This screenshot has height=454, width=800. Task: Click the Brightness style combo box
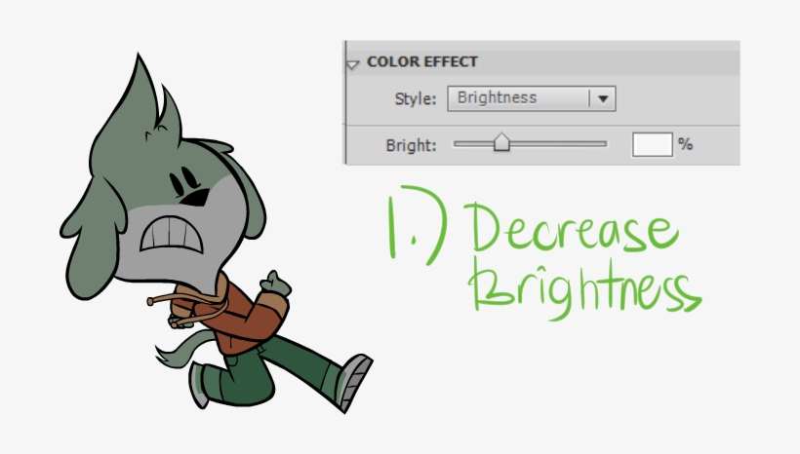point(519,97)
